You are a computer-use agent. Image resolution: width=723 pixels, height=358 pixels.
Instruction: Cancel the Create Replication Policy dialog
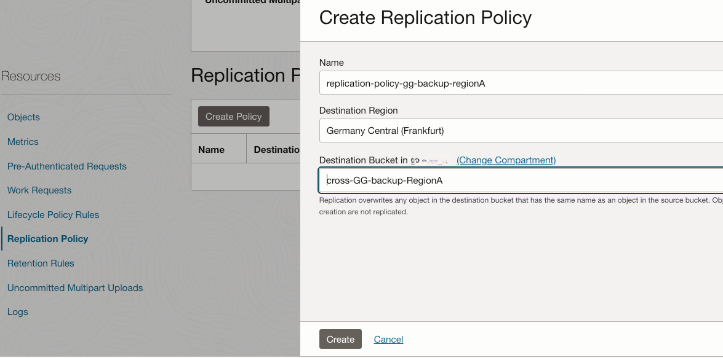[388, 340]
